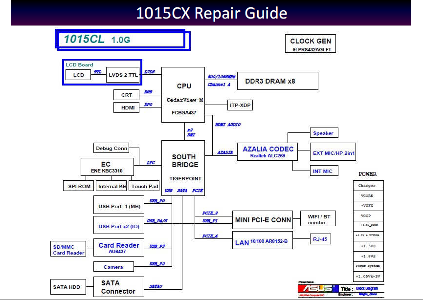Click the 'LCD Board' label
Screen dimensions: 423x300
[x=79, y=64]
